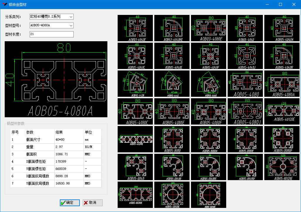Select the AOB05-4460 angled profile
The width and height of the screenshot is (301, 212).
click(x=209, y=84)
